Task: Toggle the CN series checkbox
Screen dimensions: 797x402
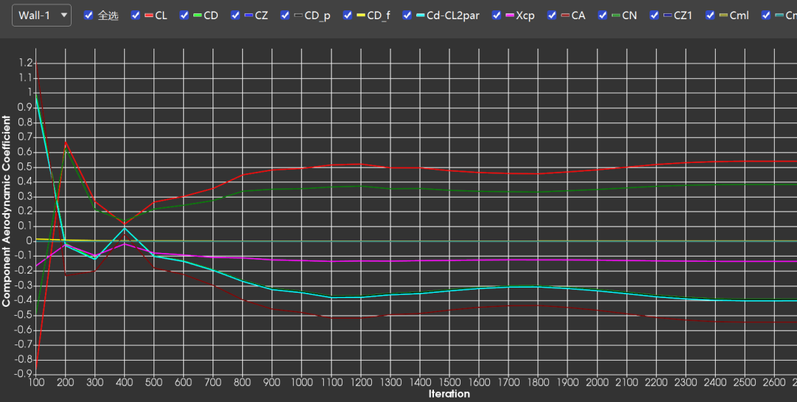Action: point(602,15)
